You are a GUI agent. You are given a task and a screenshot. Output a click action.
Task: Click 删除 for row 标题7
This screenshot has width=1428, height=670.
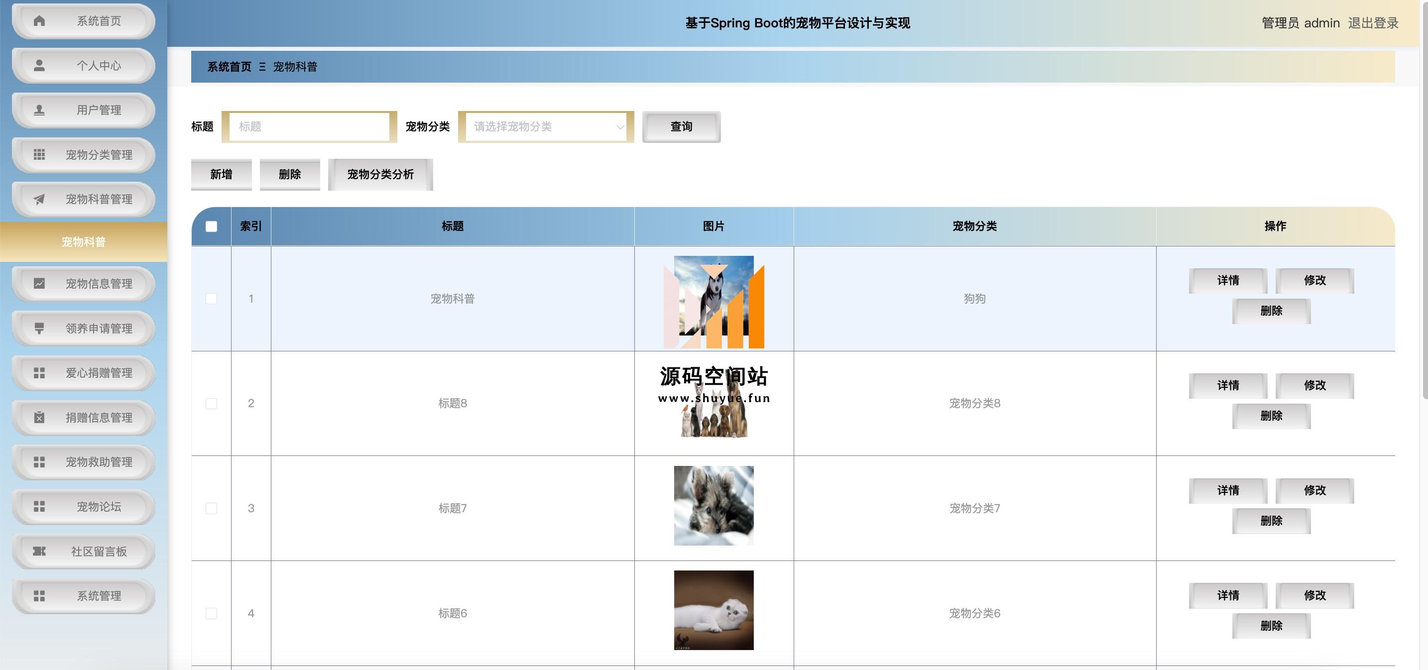pos(1271,521)
